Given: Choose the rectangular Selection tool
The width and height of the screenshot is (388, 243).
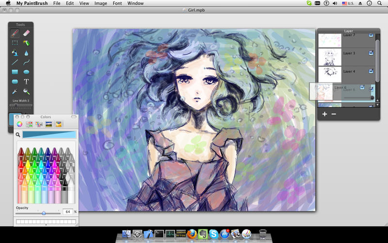Looking at the screenshot, I should 15,43.
